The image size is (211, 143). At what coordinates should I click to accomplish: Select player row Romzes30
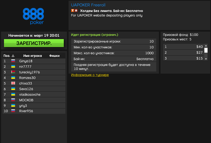click(34, 78)
